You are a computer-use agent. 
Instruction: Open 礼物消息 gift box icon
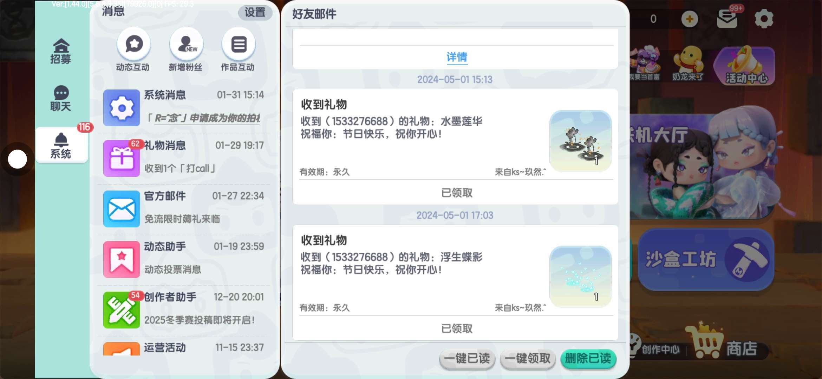pos(122,158)
